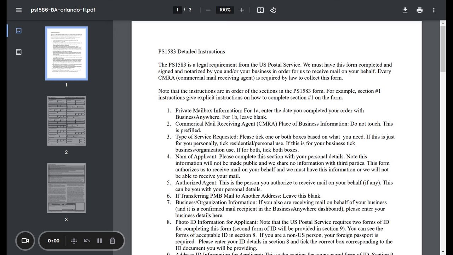Delete the recording with trash icon
Image resolution: width=453 pixels, height=255 pixels.
coord(112,241)
